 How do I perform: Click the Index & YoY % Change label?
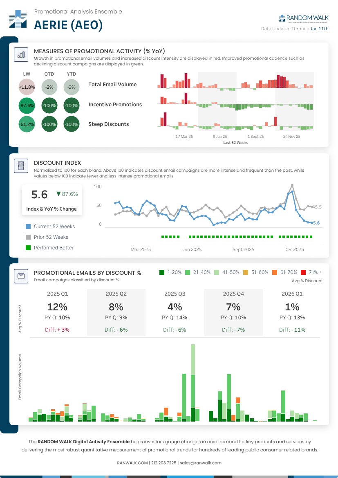pos(51,209)
